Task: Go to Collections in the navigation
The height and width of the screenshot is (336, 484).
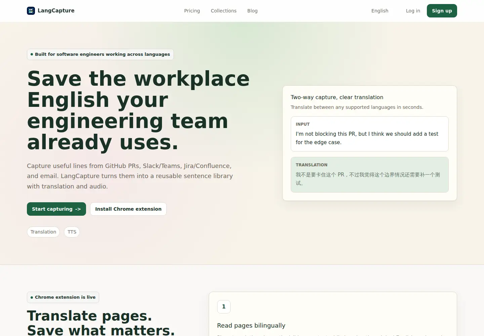Action: point(224,11)
